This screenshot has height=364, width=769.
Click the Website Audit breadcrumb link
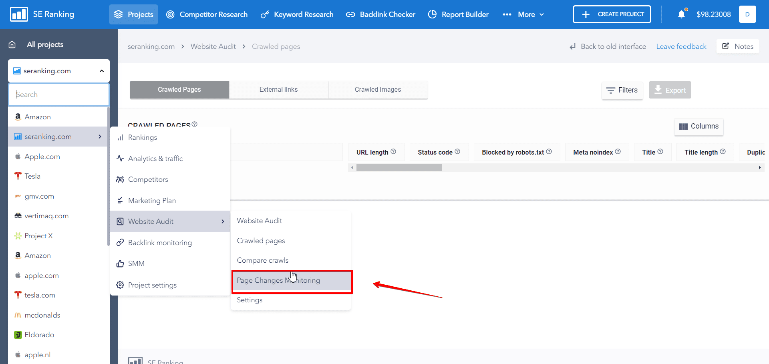coord(213,46)
